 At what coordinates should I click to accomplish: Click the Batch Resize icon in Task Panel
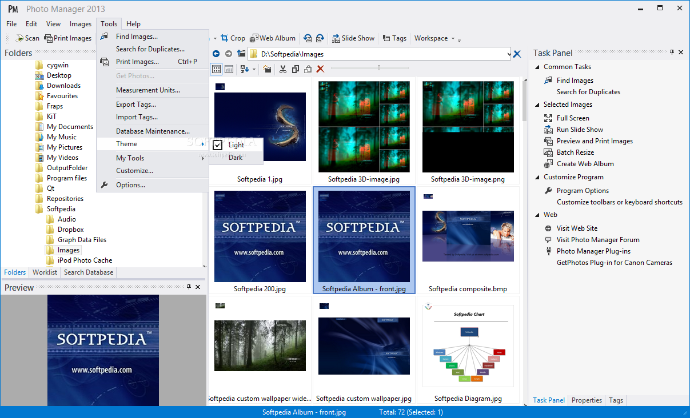[548, 152]
